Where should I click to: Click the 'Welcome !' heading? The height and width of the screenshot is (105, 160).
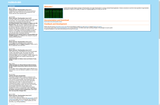click(x=49, y=6)
